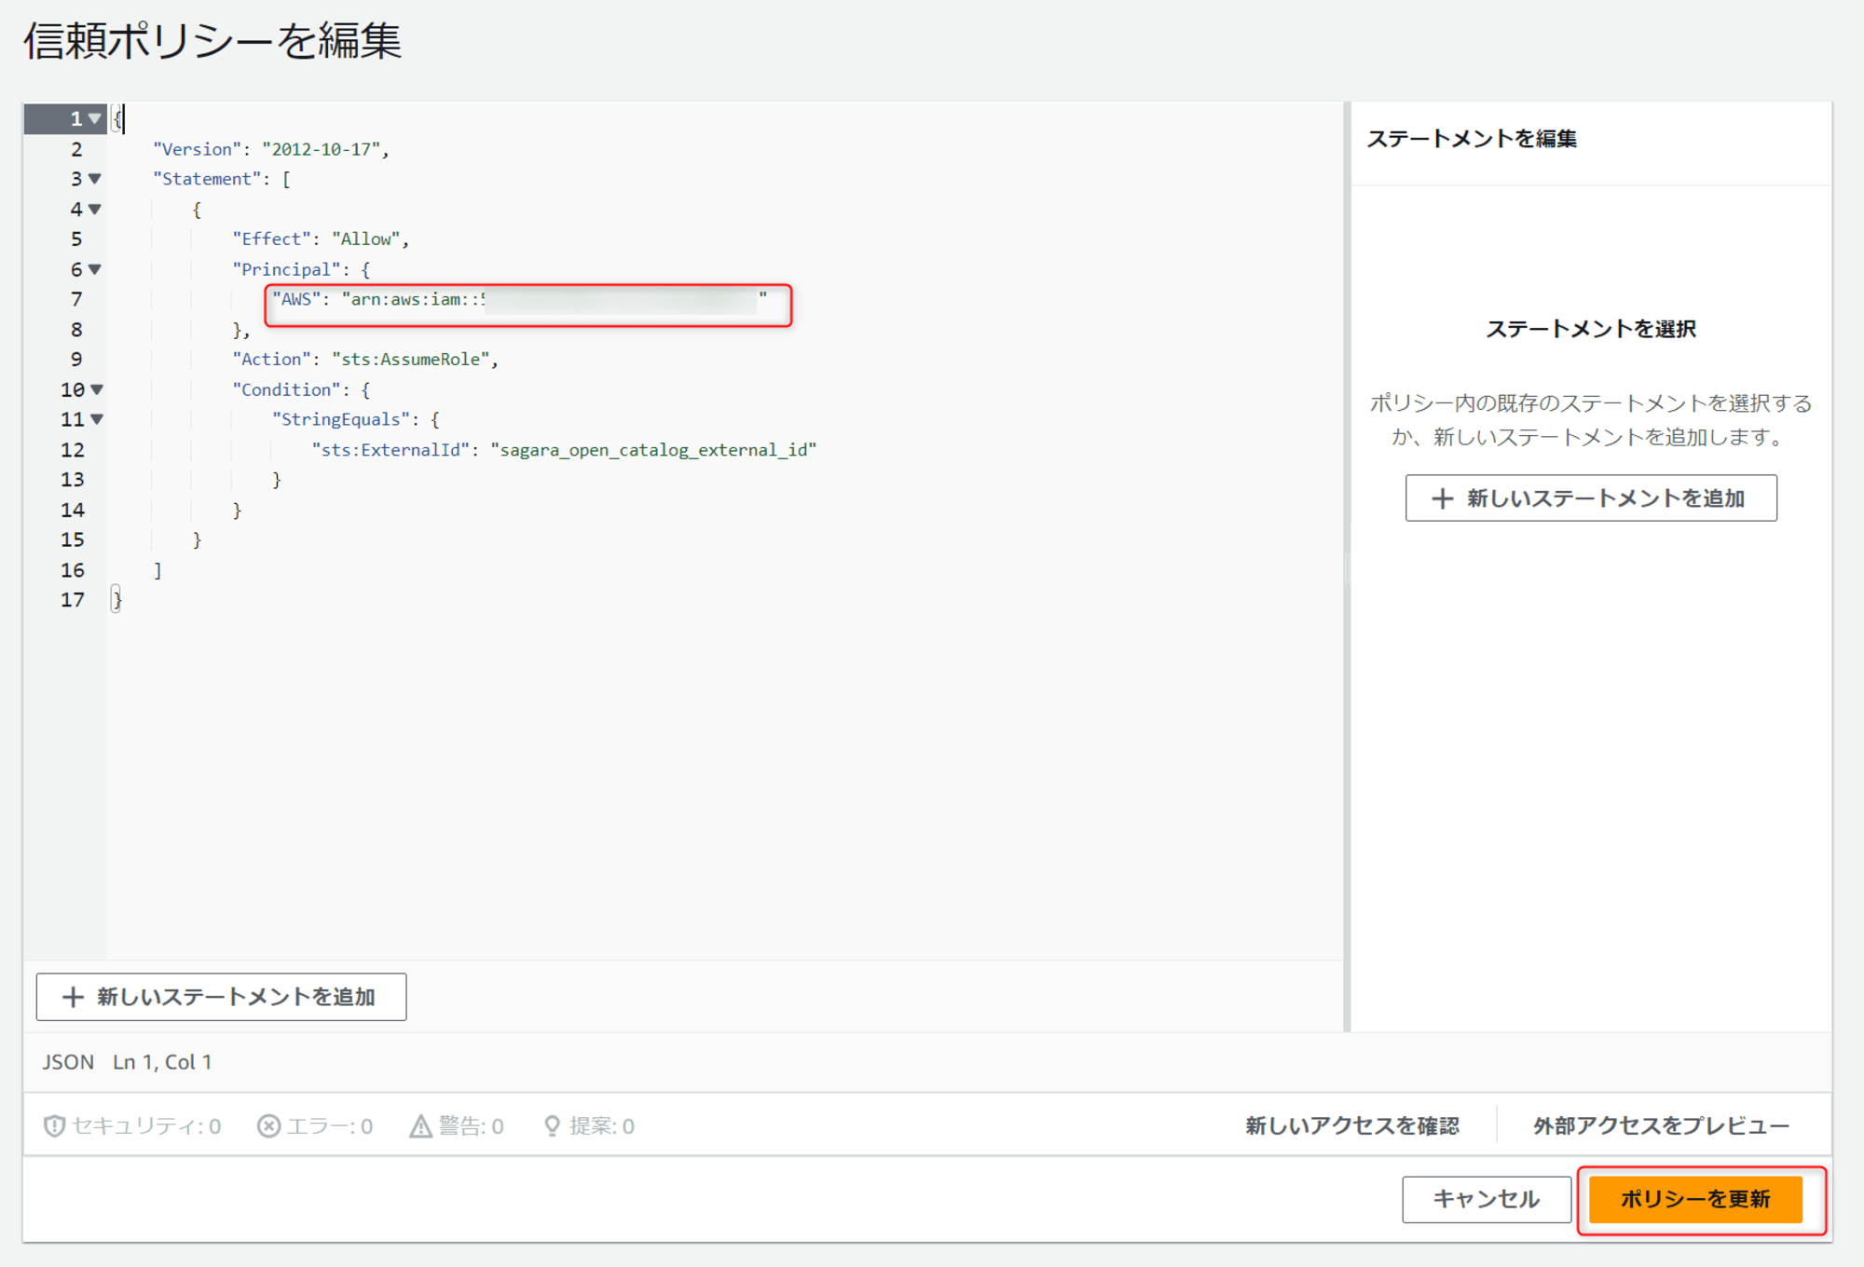Screen dimensions: 1864x1267
Task: Click the 提案: 0 label
Action: click(x=602, y=1126)
